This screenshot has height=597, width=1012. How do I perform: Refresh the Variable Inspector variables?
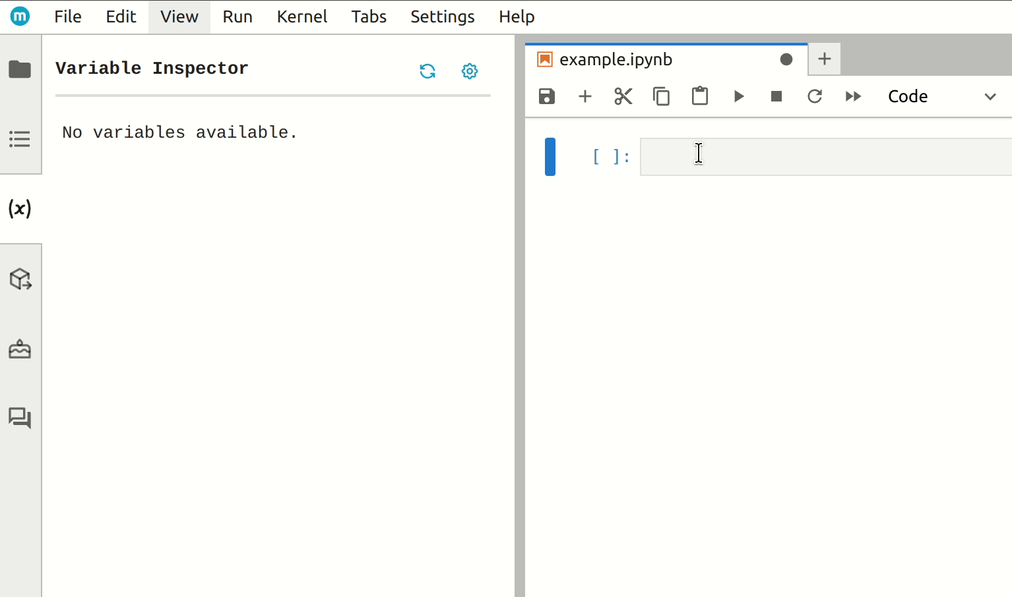(x=427, y=71)
